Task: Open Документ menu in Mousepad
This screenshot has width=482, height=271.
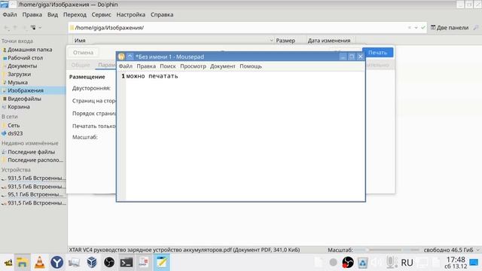Action: (223, 66)
